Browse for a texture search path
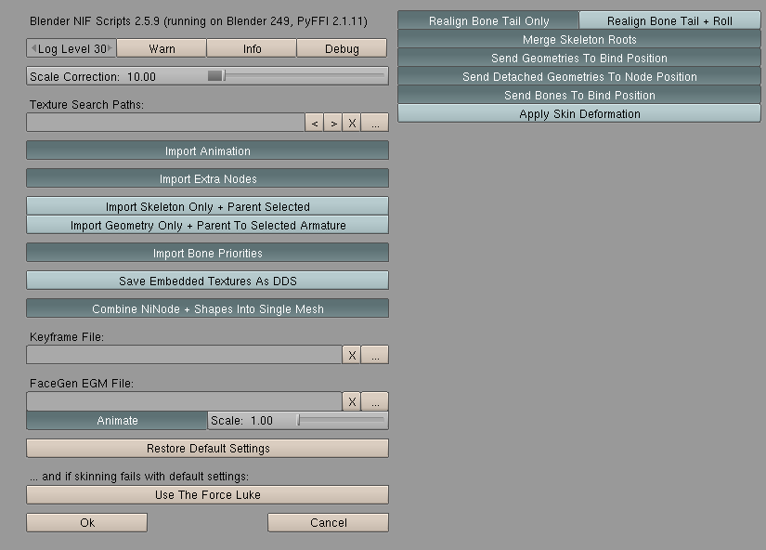Screen dimensions: 766x550 (x=375, y=123)
